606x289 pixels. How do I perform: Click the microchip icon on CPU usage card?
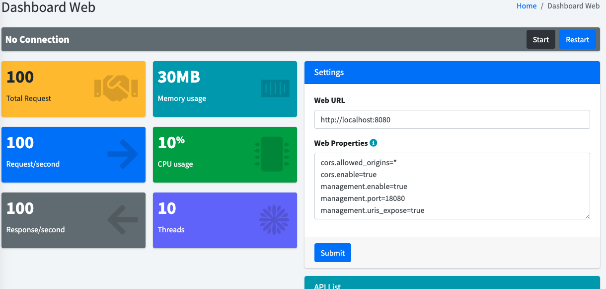pyautogui.click(x=272, y=154)
